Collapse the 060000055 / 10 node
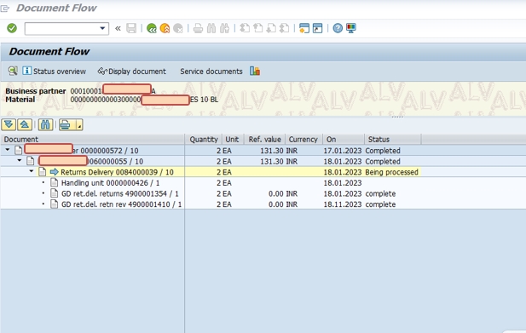Viewport: 526px width, 333px height. click(20, 161)
